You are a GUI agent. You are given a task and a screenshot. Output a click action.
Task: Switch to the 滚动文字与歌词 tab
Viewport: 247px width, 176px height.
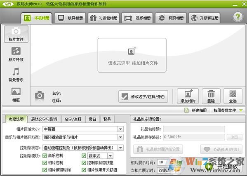pyautogui.click(x=44, y=119)
